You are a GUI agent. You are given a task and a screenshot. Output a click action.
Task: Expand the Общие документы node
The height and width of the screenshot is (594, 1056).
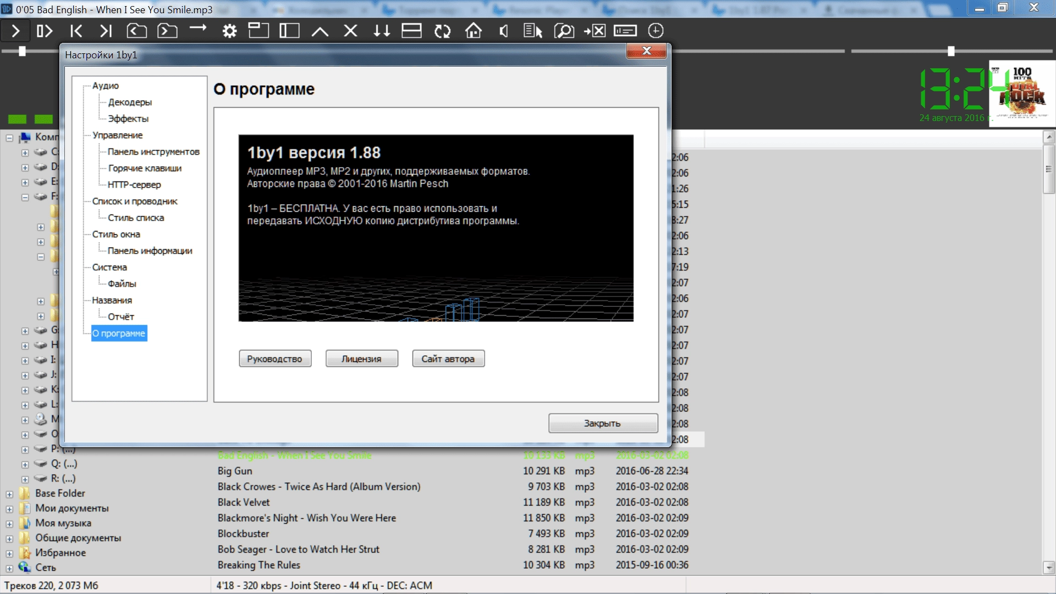pyautogui.click(x=9, y=539)
